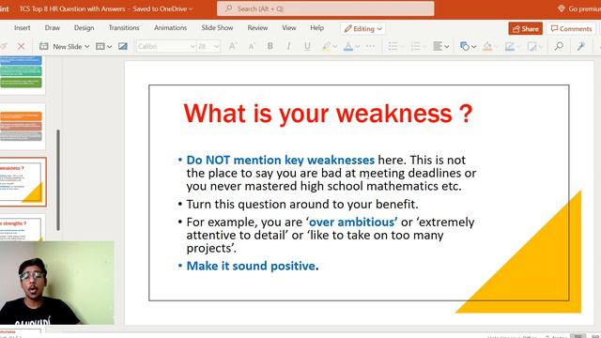Expand the Shapes dropdown arrow
Viewport: 601px width, 338px height.
pos(474,47)
